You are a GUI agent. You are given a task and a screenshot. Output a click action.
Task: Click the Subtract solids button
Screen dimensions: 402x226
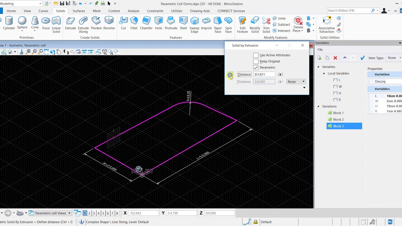(x=281, y=24)
